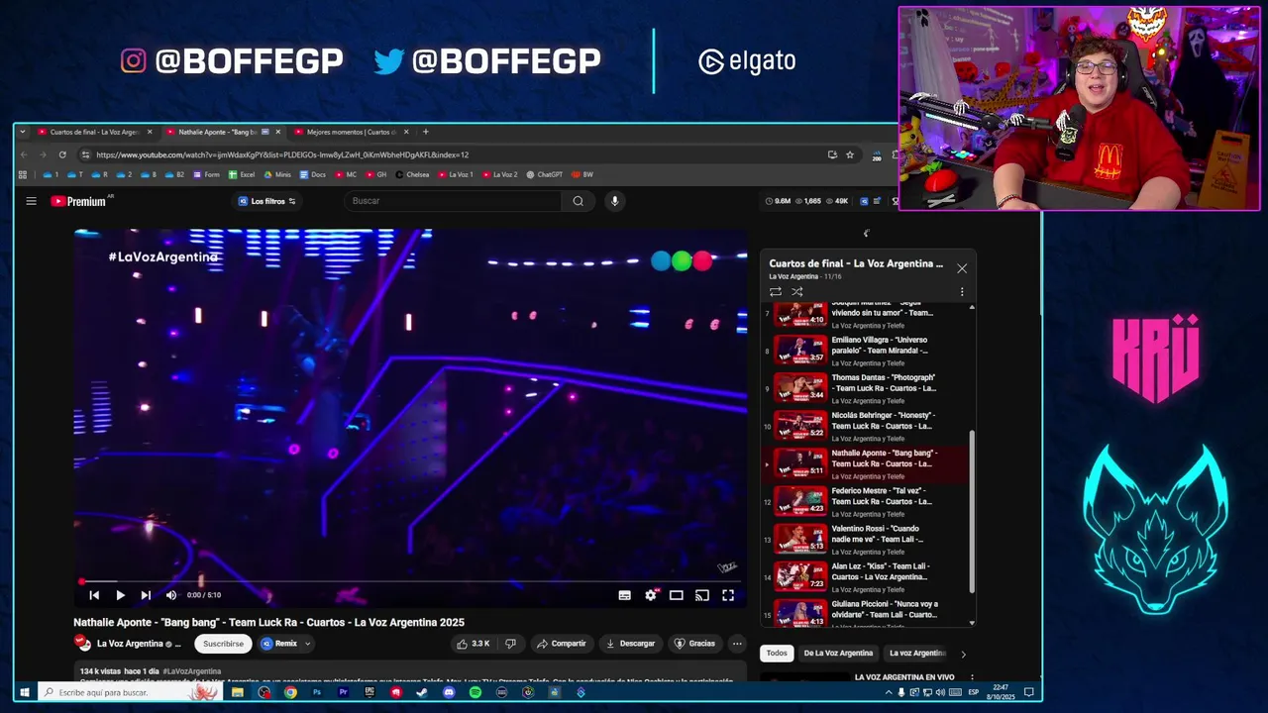The height and width of the screenshot is (713, 1268).
Task: Bookmark this page with star icon
Action: click(x=849, y=154)
